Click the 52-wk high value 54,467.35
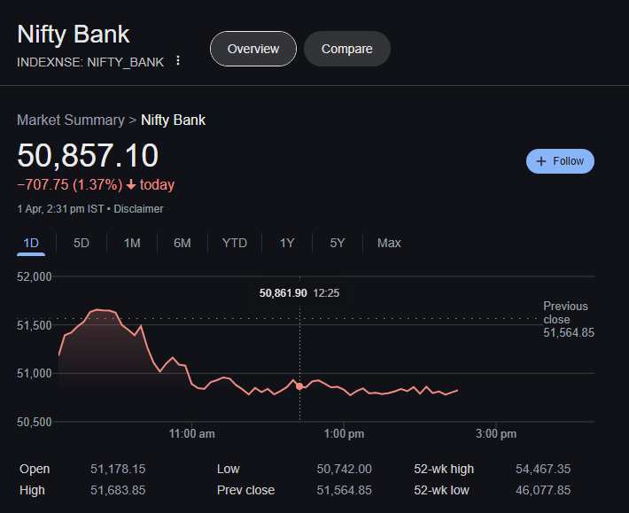This screenshot has width=629, height=513. 543,469
